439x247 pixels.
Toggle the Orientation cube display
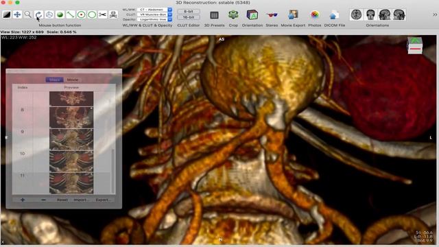[x=252, y=15]
